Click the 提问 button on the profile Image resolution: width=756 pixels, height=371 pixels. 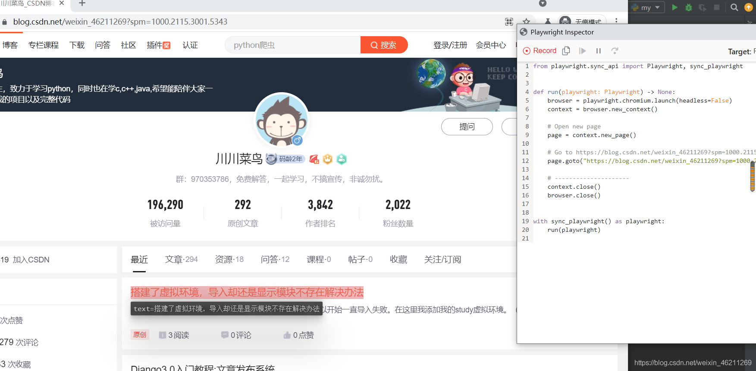pos(467,127)
